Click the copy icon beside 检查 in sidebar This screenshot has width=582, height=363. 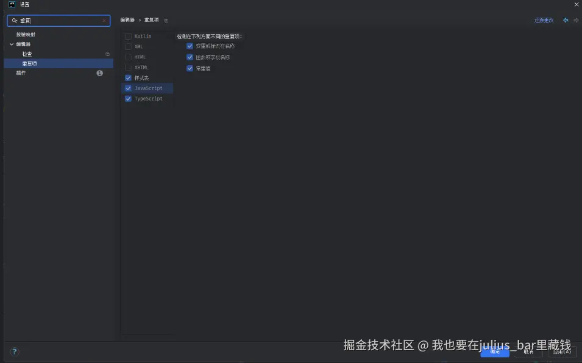107,54
